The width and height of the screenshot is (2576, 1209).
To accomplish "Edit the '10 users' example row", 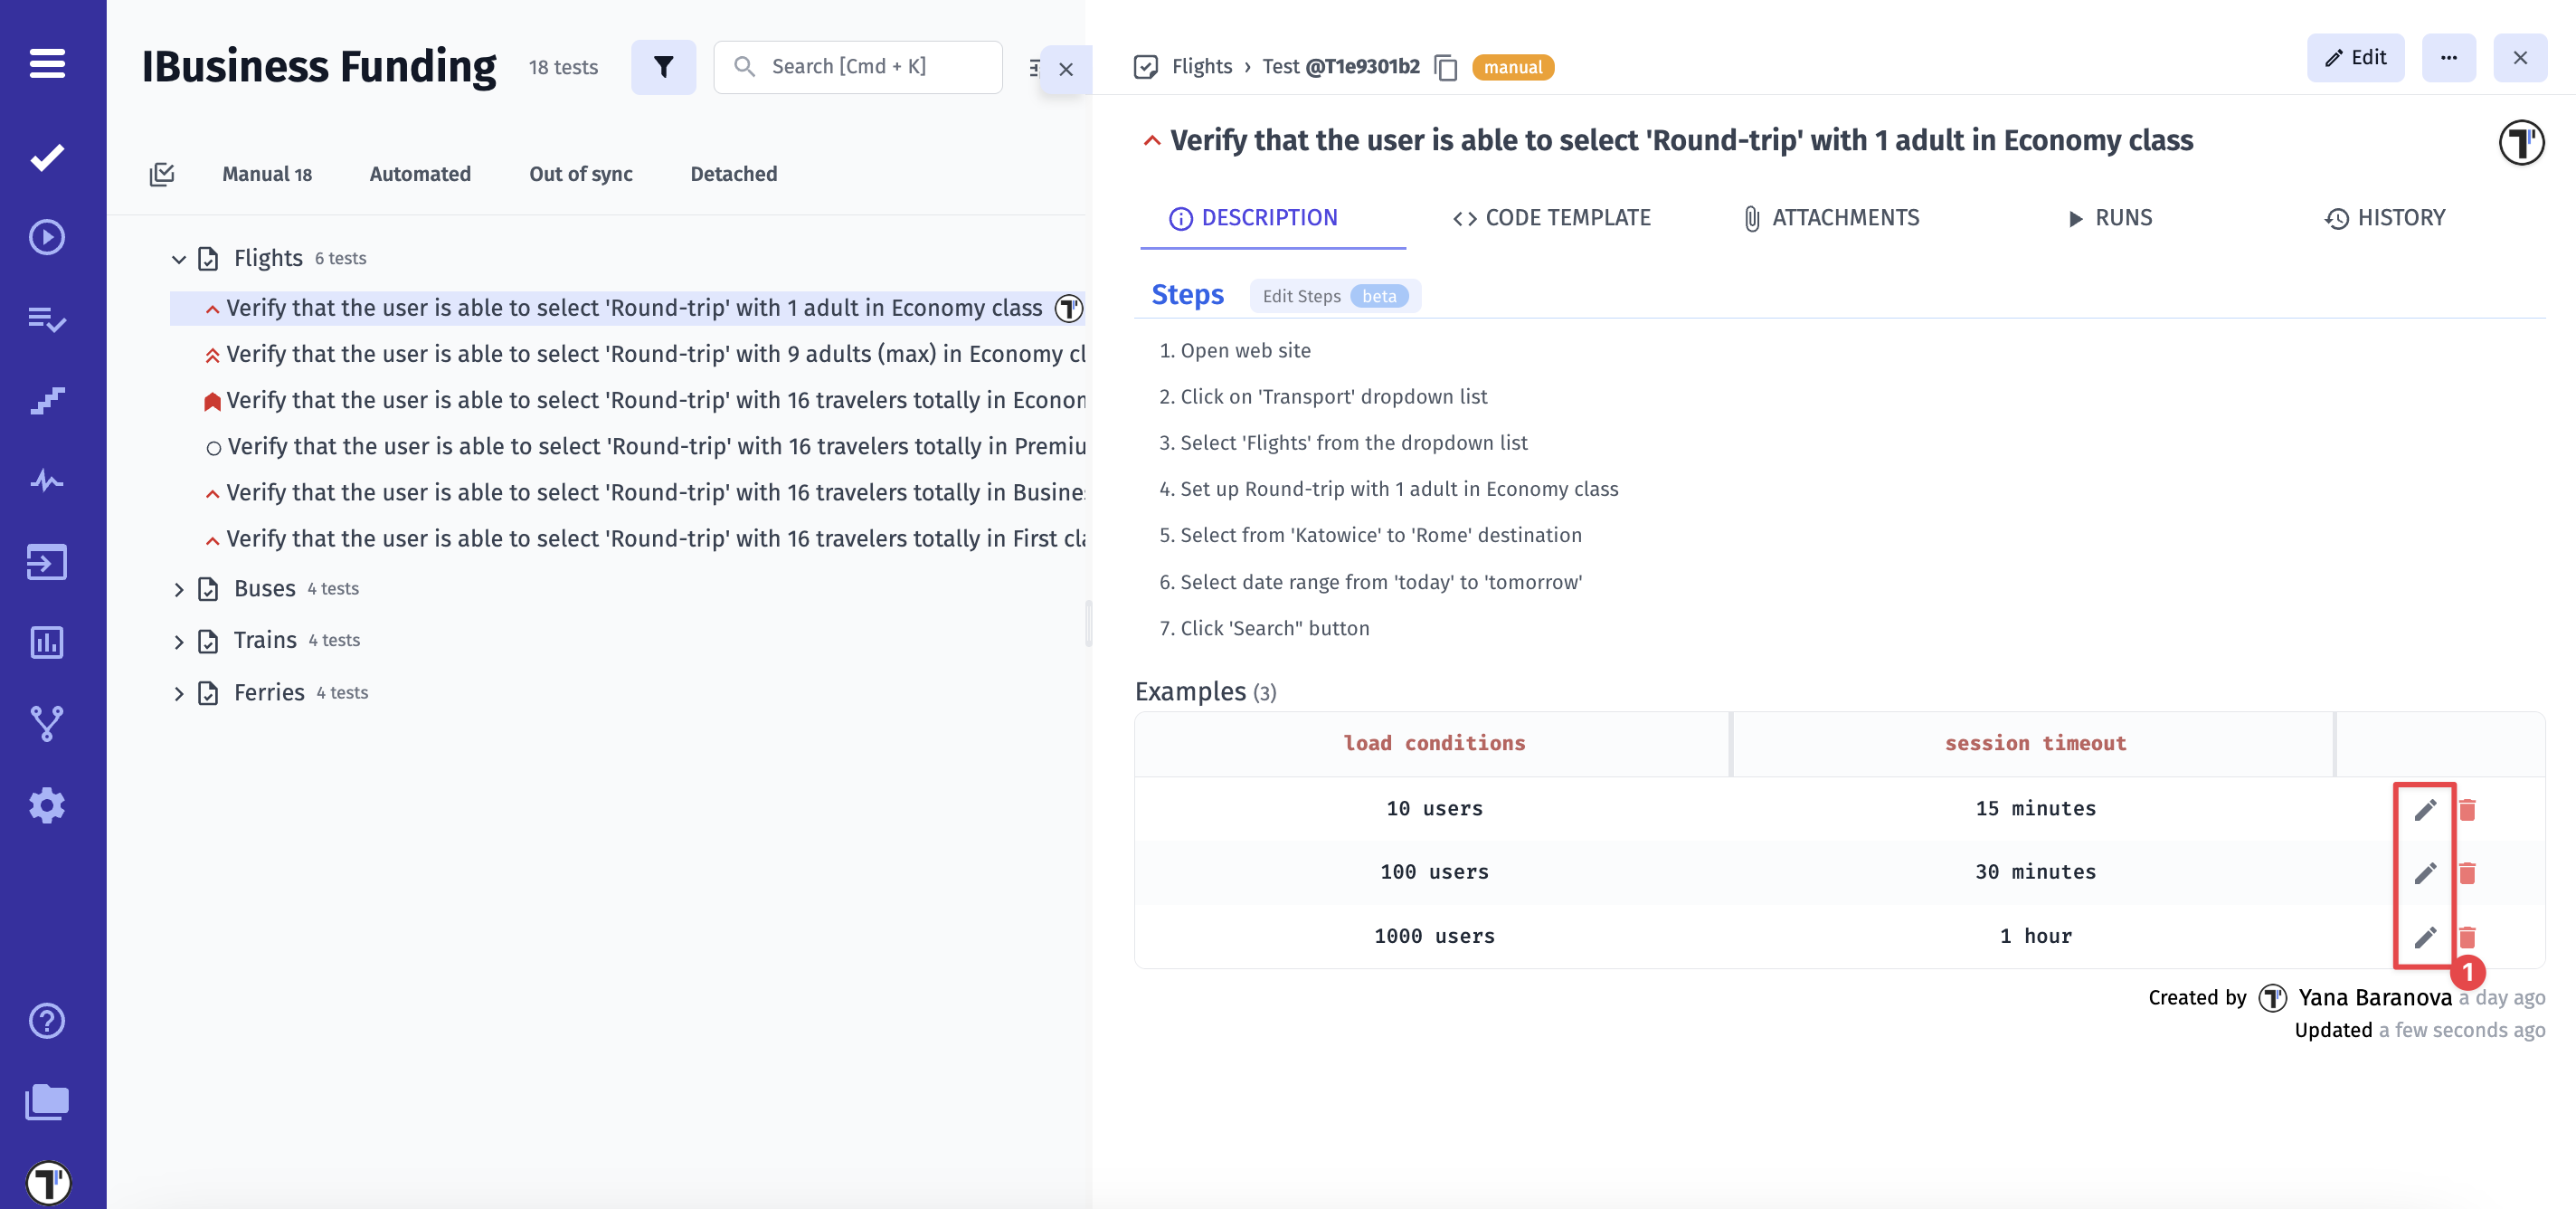I will pyautogui.click(x=2424, y=810).
